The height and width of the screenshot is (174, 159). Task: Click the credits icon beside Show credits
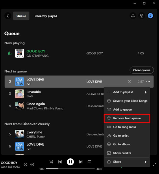pos(109,153)
